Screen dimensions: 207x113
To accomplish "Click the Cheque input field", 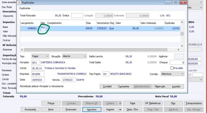I will tap(177, 62).
